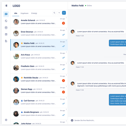Open more options for Carl Gorman
The height and width of the screenshot is (126, 126).
66,98
